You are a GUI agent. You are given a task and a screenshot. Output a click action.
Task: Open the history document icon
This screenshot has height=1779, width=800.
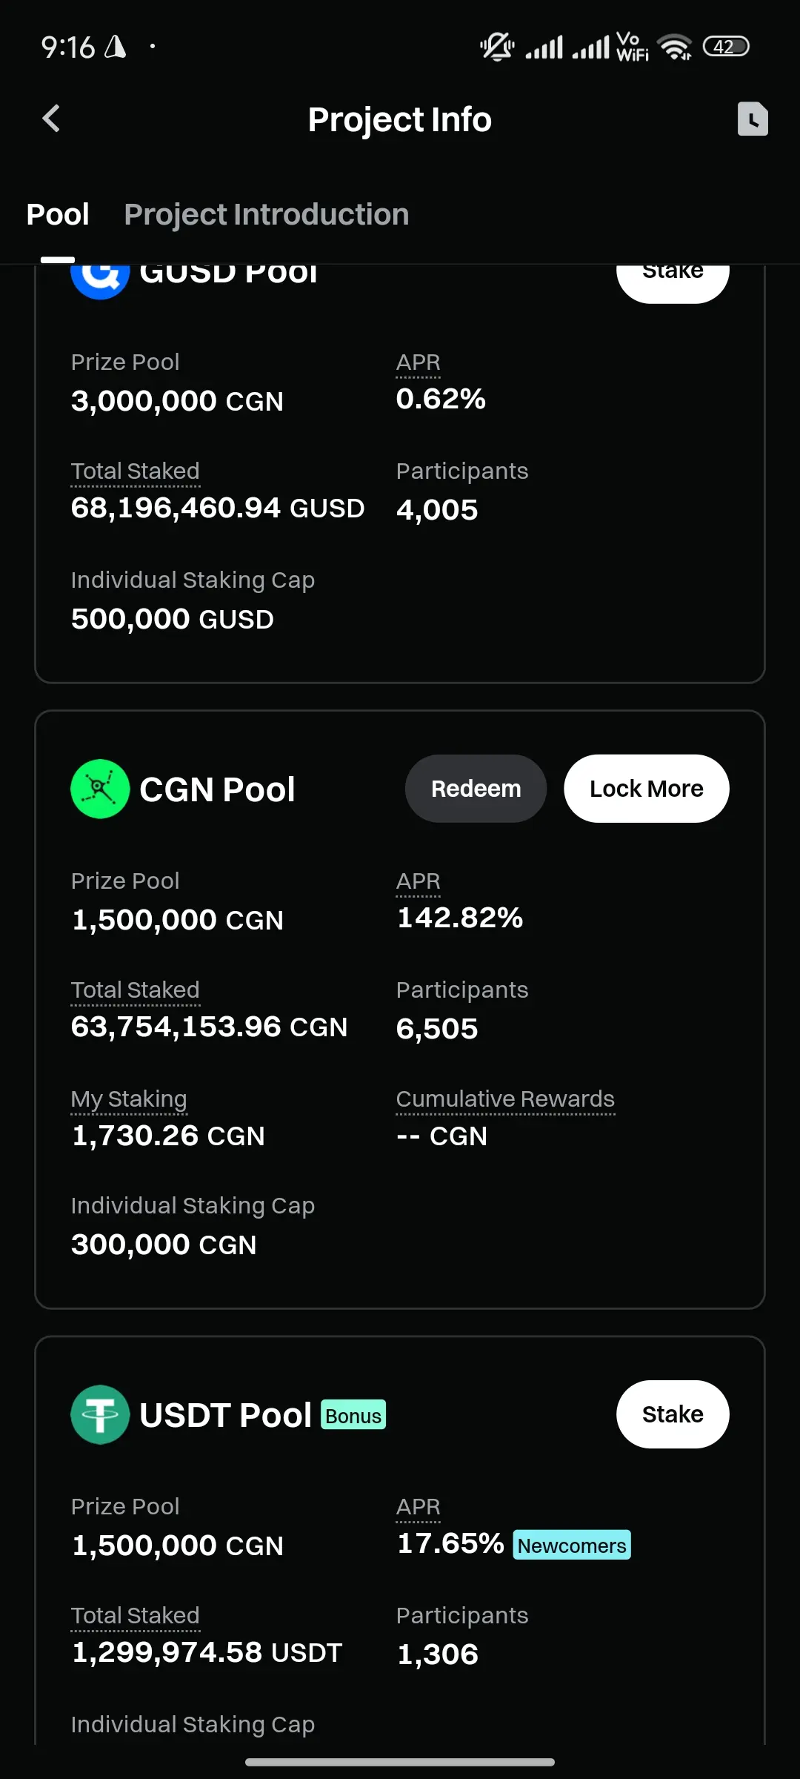click(753, 119)
